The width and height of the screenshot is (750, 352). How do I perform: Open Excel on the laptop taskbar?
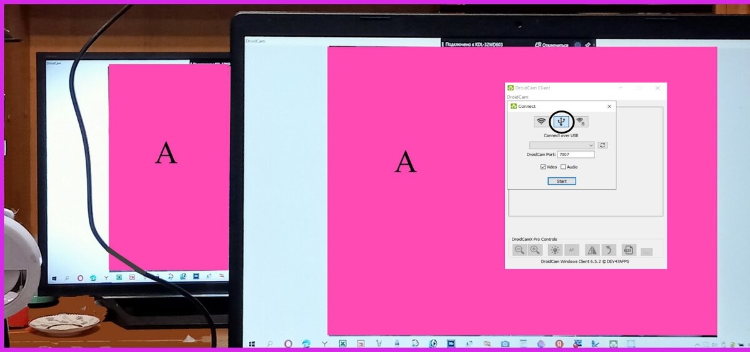click(x=342, y=343)
